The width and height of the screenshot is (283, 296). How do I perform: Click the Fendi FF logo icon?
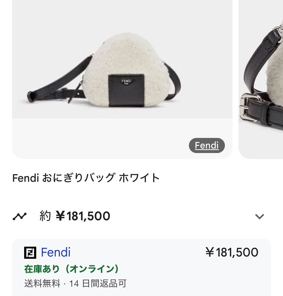(x=30, y=253)
